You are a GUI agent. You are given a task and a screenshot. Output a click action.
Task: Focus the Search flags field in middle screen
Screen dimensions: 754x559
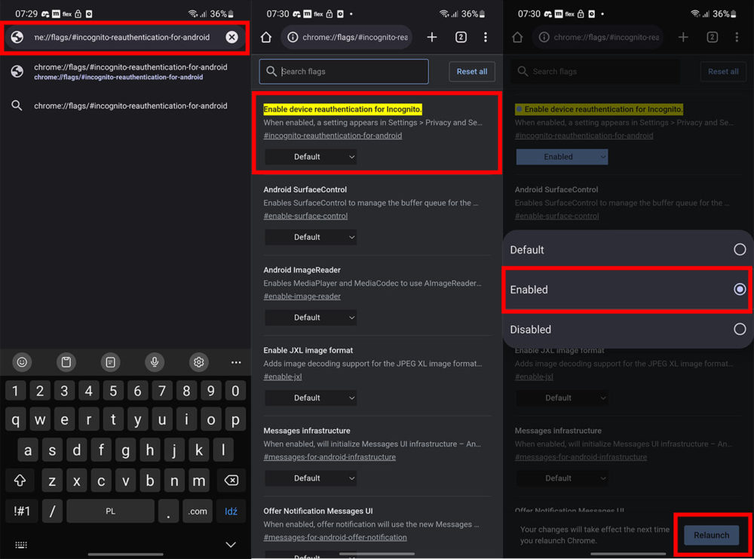pos(344,72)
